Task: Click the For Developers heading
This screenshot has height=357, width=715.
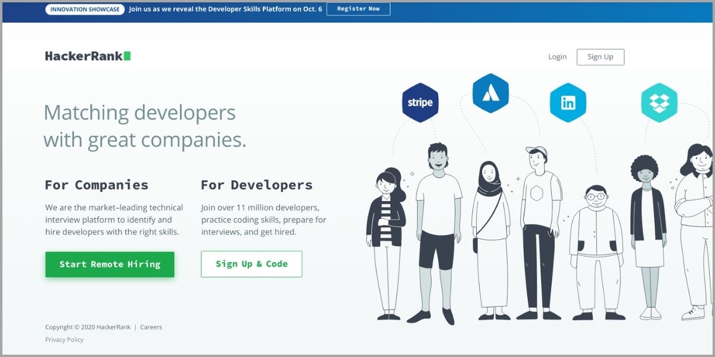Action: [x=257, y=185]
